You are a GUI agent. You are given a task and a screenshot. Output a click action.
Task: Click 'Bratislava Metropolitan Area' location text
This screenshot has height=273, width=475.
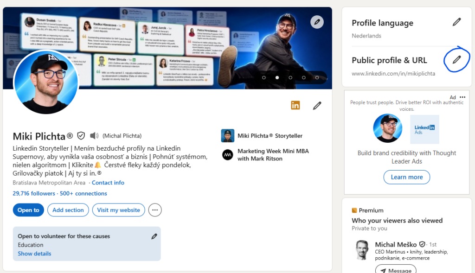(49, 183)
